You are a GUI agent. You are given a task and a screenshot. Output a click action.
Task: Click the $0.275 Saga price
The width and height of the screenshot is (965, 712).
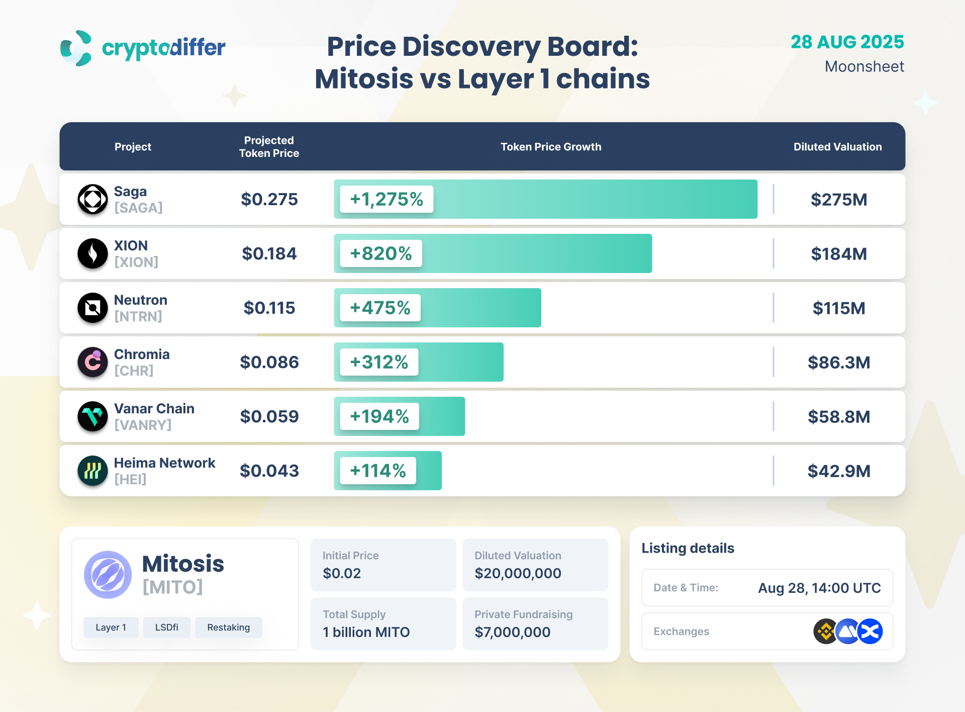point(269,199)
